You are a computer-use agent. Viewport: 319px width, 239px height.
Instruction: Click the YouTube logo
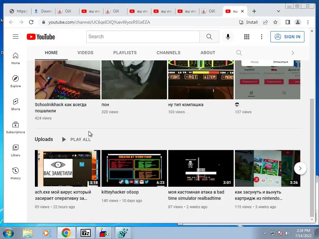click(41, 37)
